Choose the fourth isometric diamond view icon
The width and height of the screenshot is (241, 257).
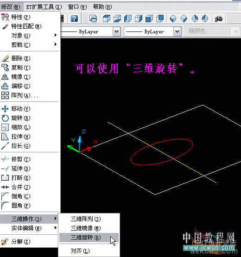205,19
